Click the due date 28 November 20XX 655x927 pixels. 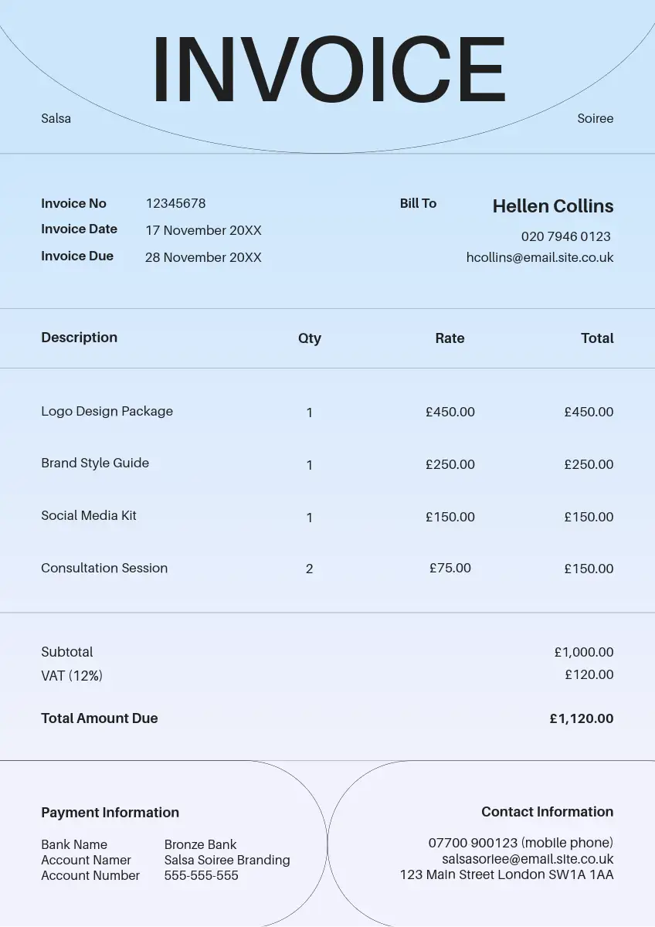pos(203,257)
